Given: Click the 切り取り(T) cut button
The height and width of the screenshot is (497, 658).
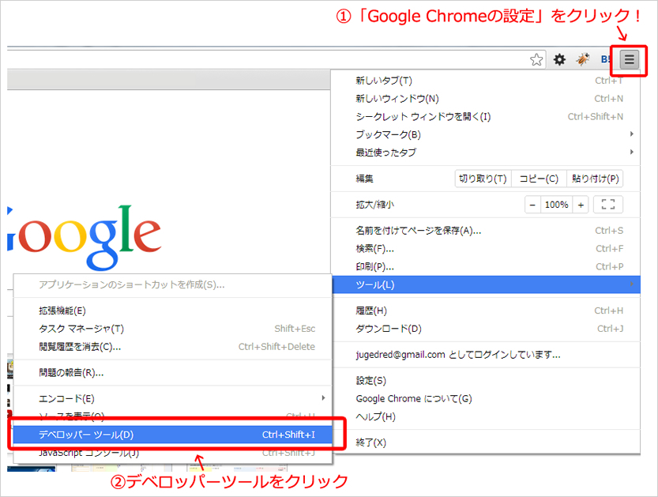Looking at the screenshot, I should (483, 179).
